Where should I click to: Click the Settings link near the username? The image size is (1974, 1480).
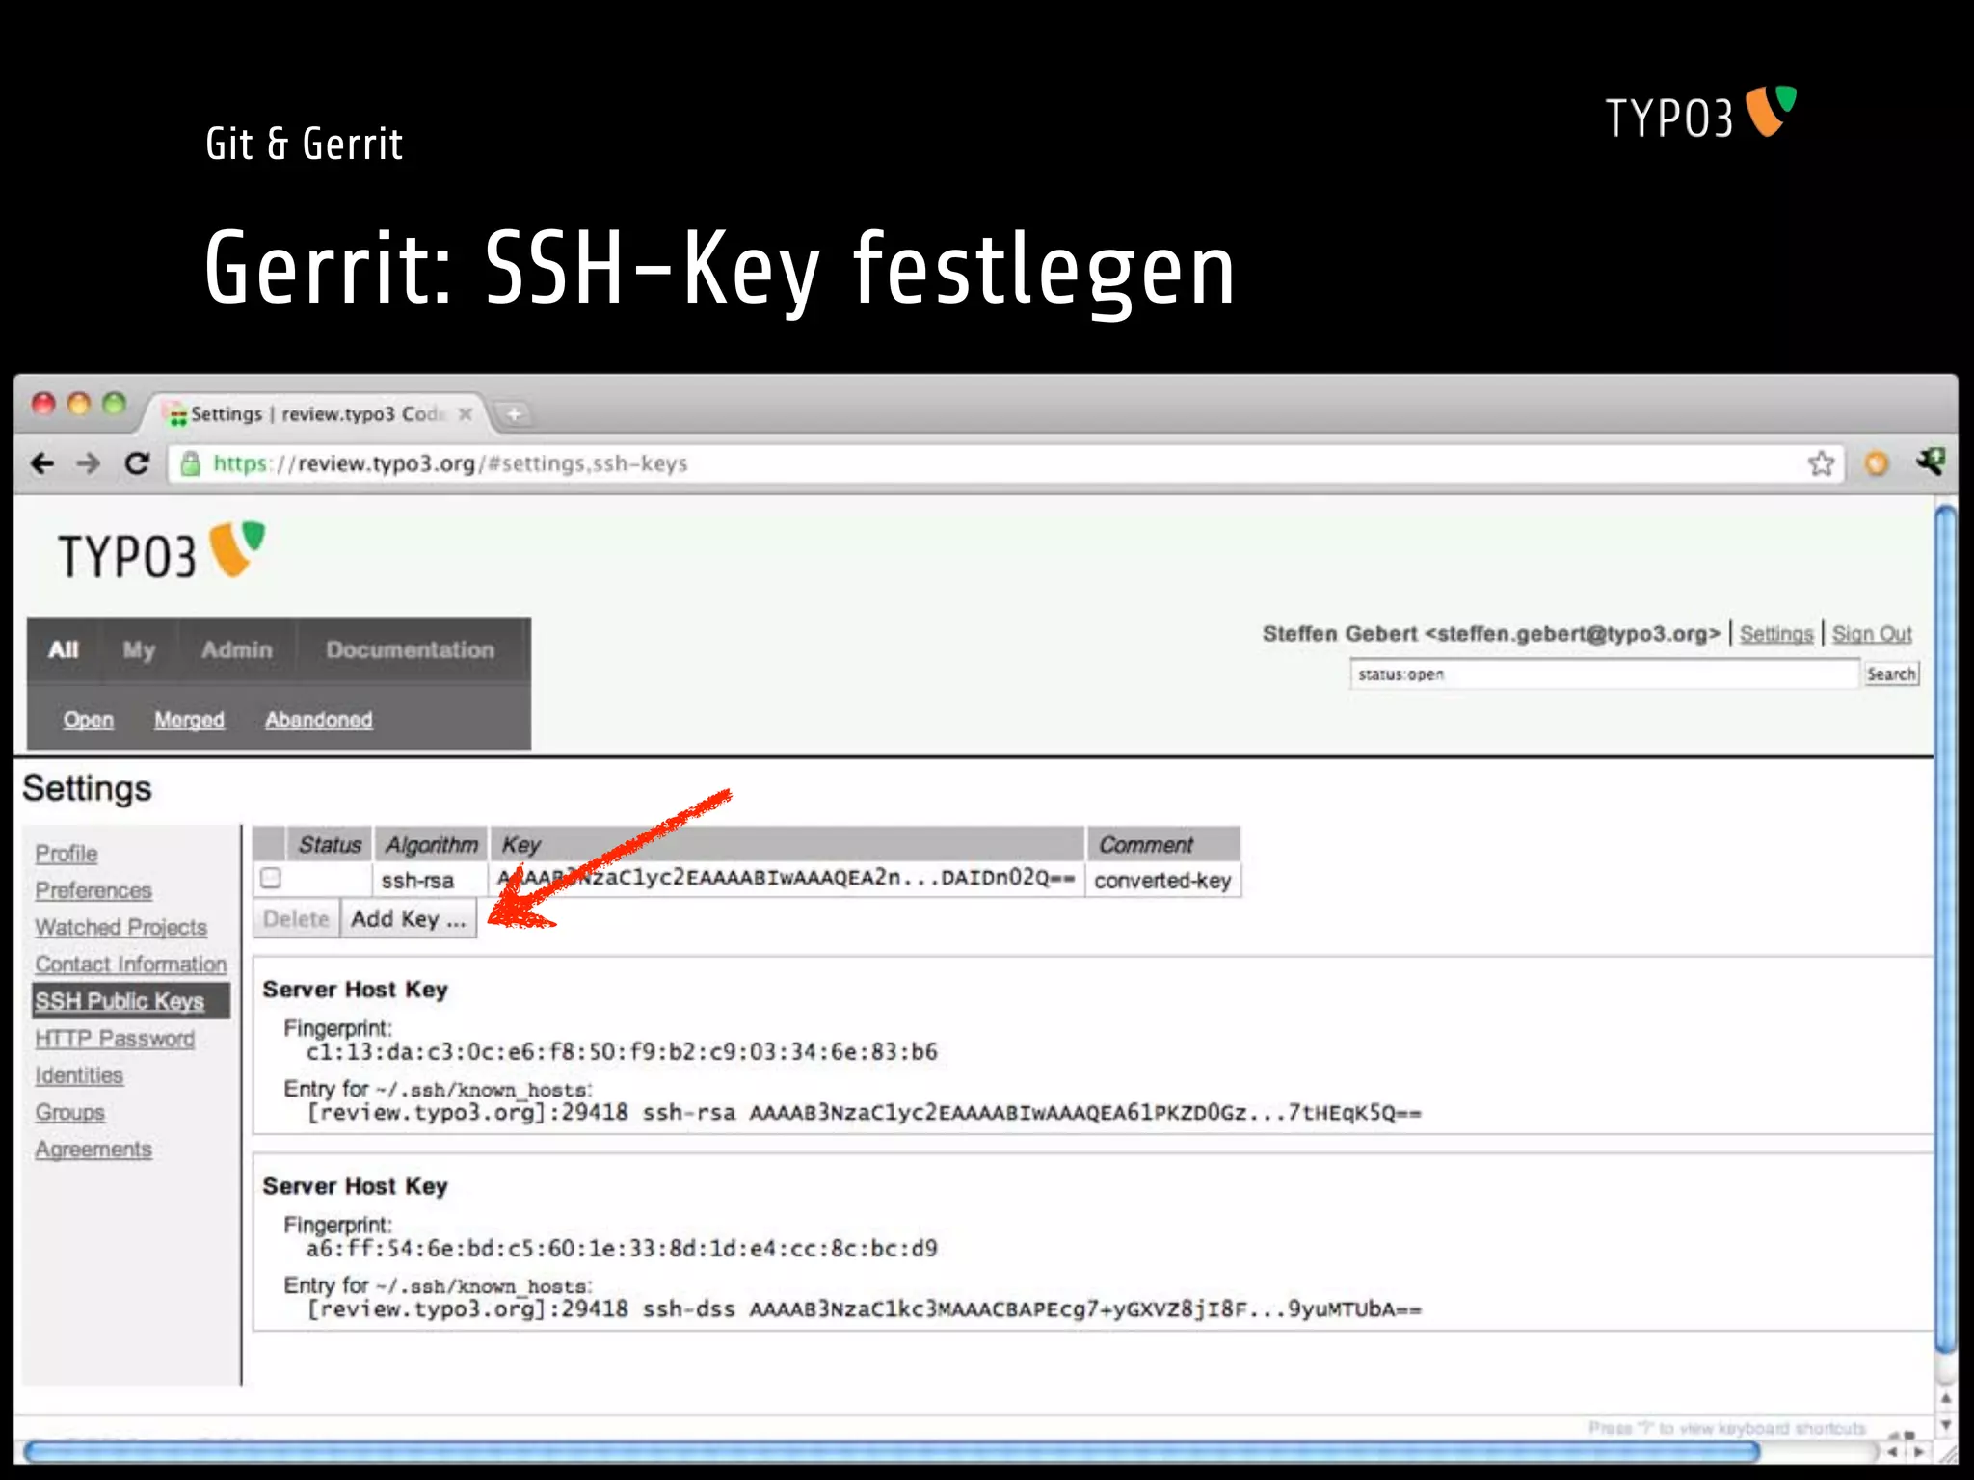pos(1776,634)
